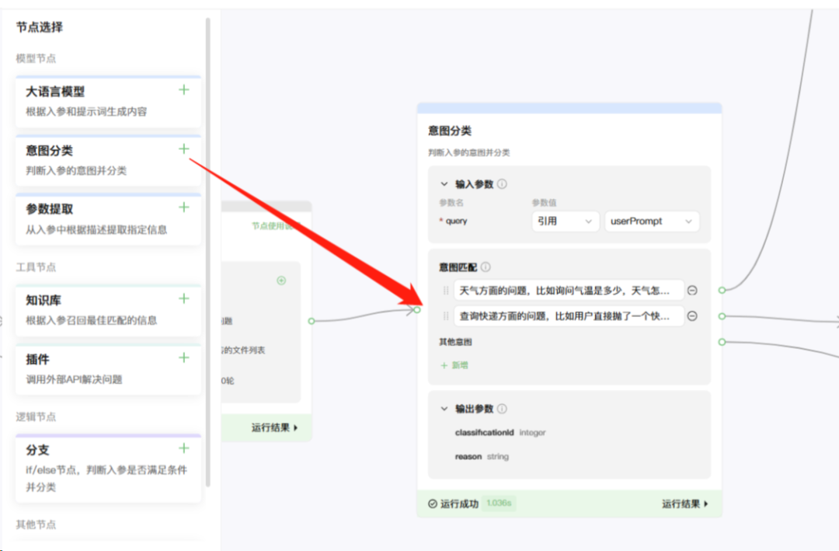Expand 运行结果 in the left node
Image resolution: width=839 pixels, height=551 pixels.
[x=274, y=428]
